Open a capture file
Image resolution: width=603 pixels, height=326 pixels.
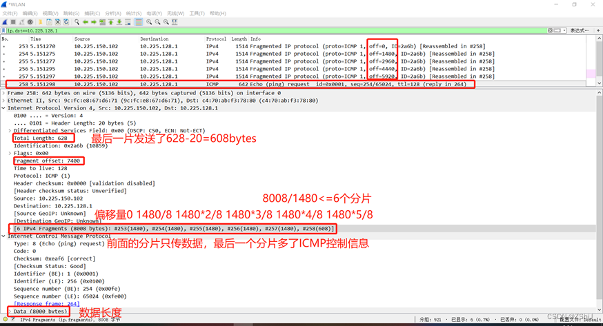point(41,22)
